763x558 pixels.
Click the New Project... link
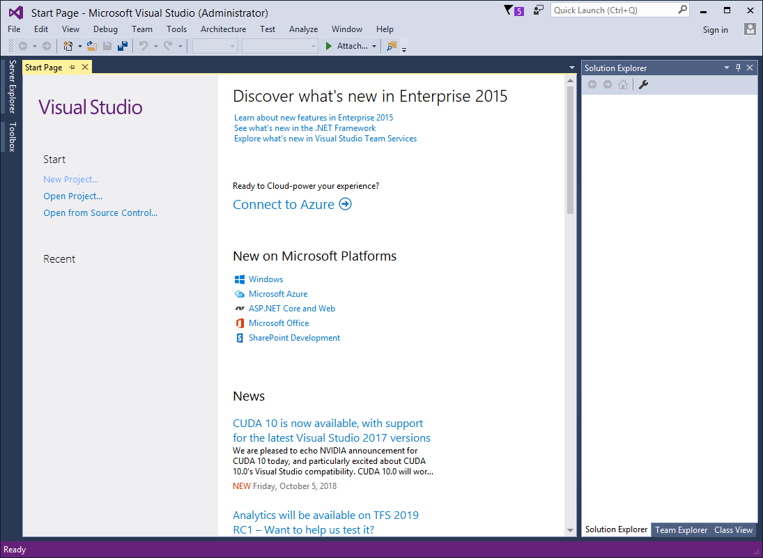tap(70, 180)
